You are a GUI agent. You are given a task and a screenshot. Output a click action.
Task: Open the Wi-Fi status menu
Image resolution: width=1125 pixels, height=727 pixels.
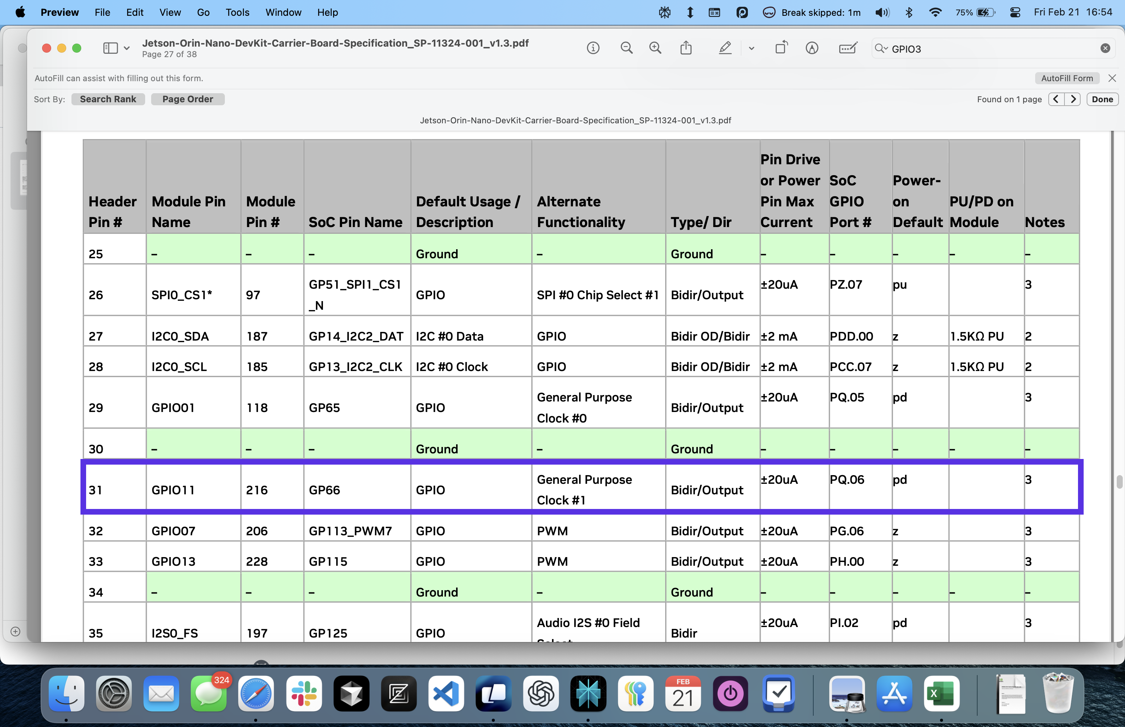point(935,12)
